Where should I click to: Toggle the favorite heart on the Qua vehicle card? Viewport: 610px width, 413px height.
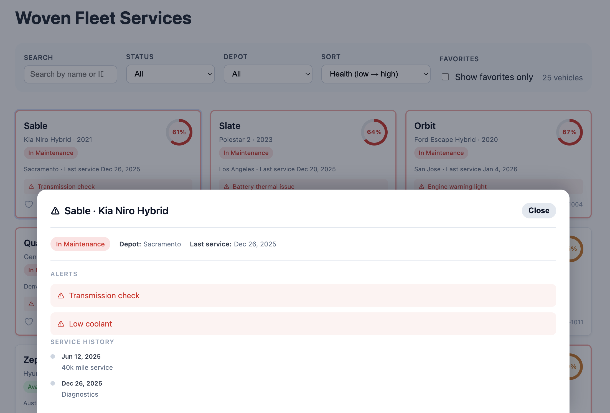pos(29,322)
